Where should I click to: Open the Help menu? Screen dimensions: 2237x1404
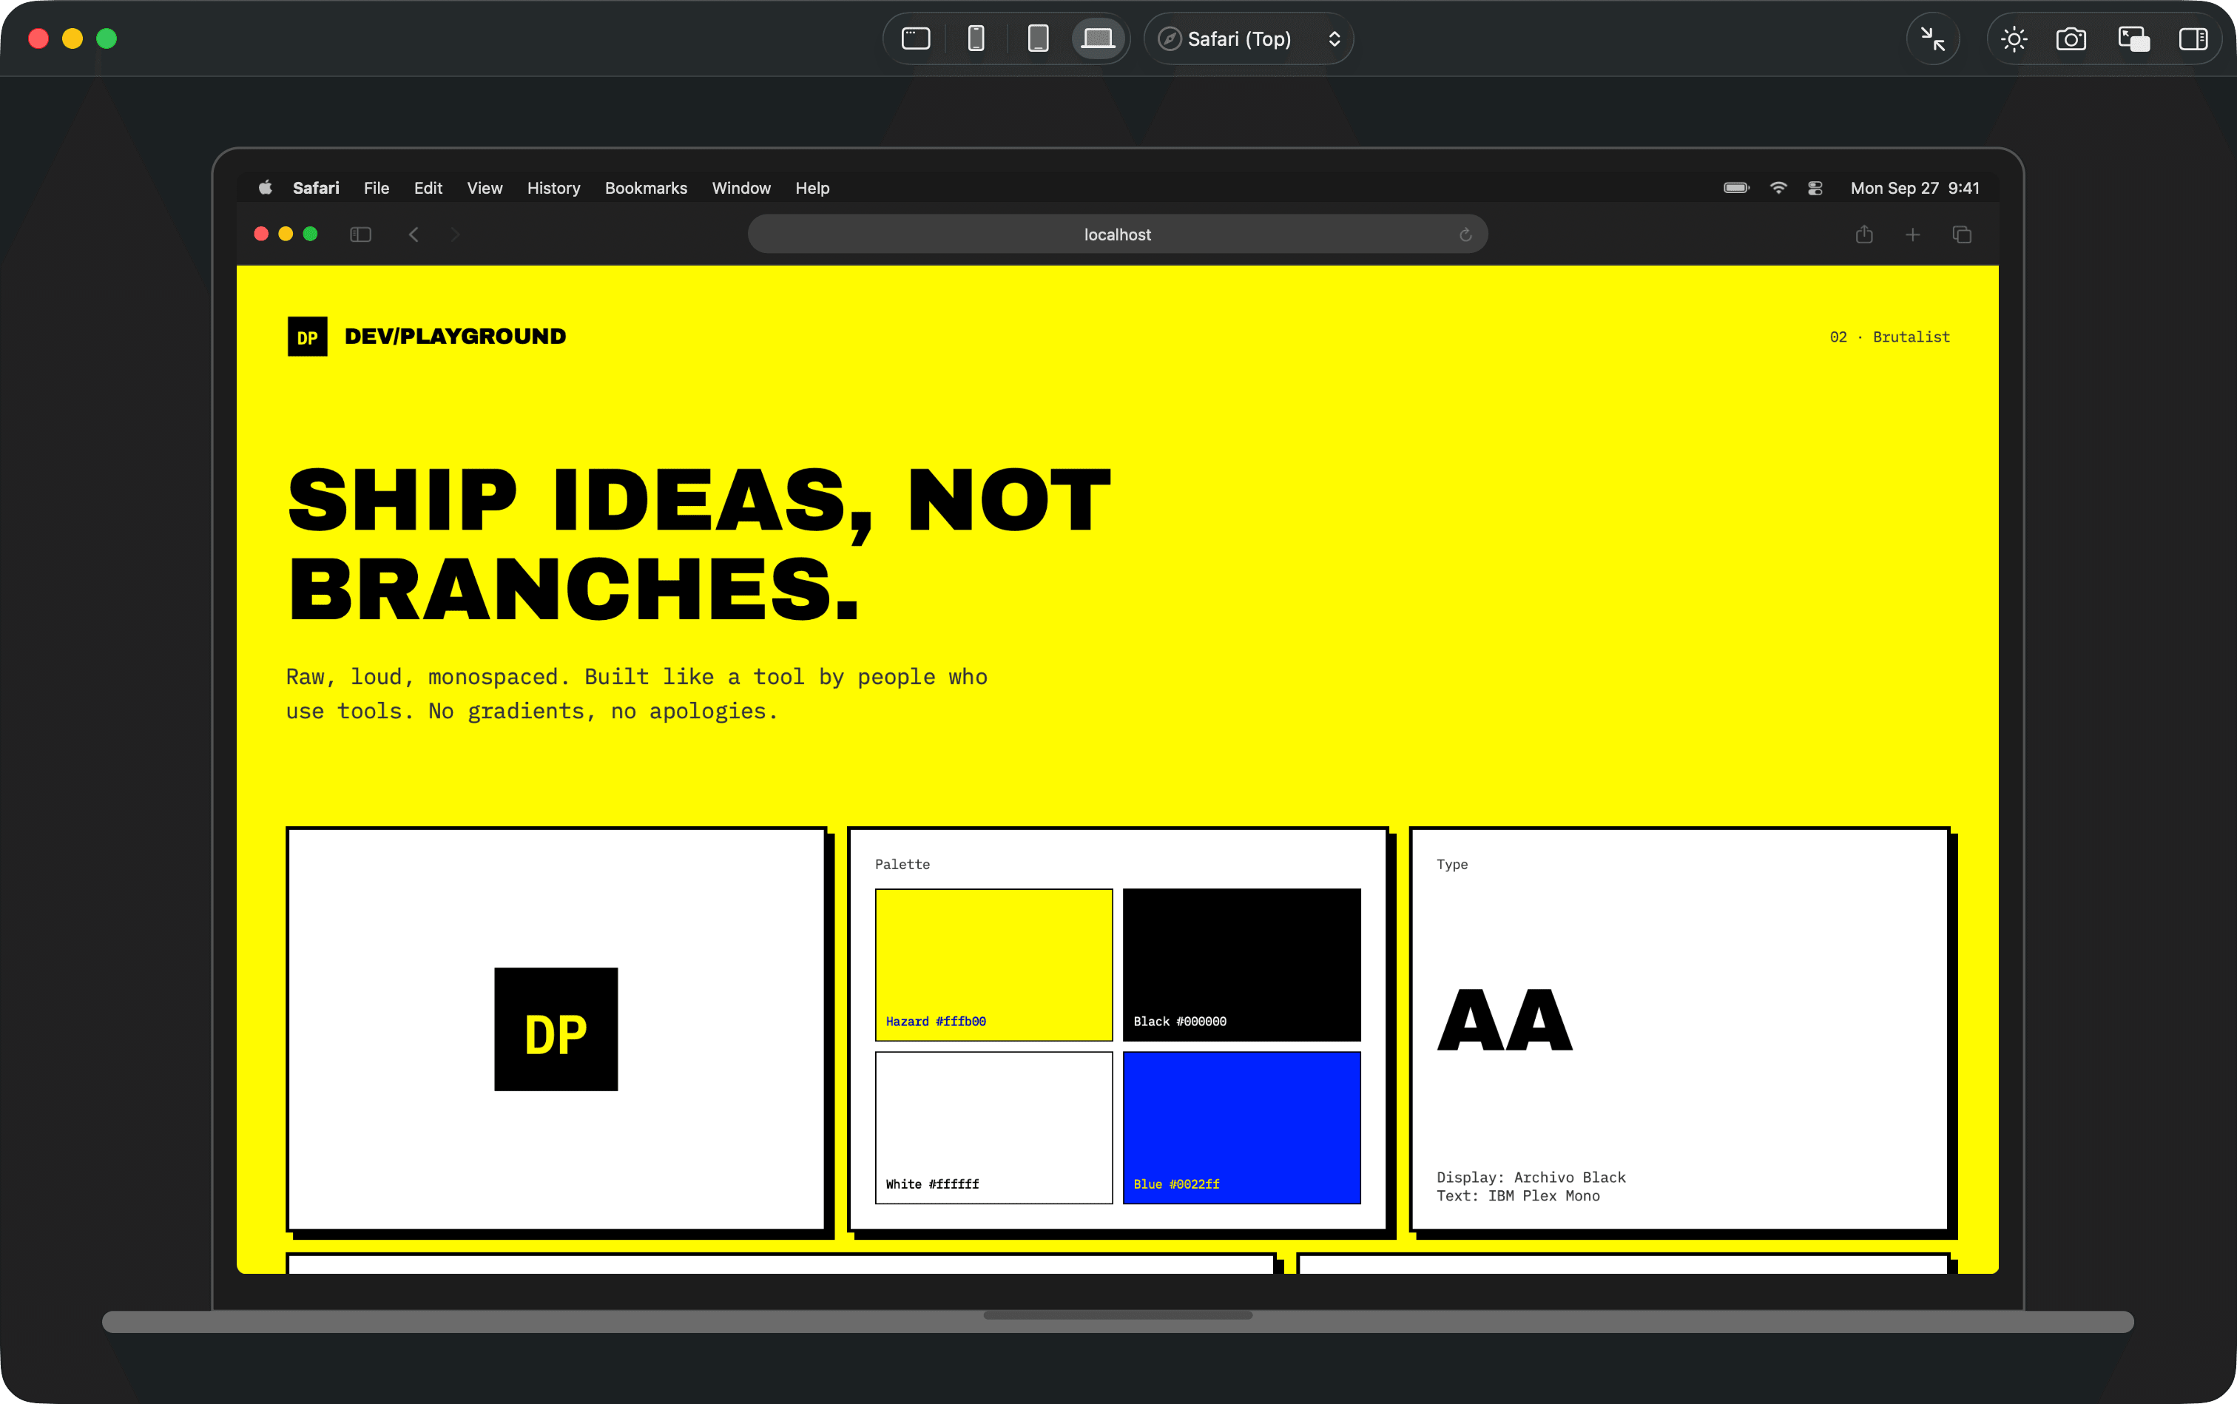[x=812, y=188]
